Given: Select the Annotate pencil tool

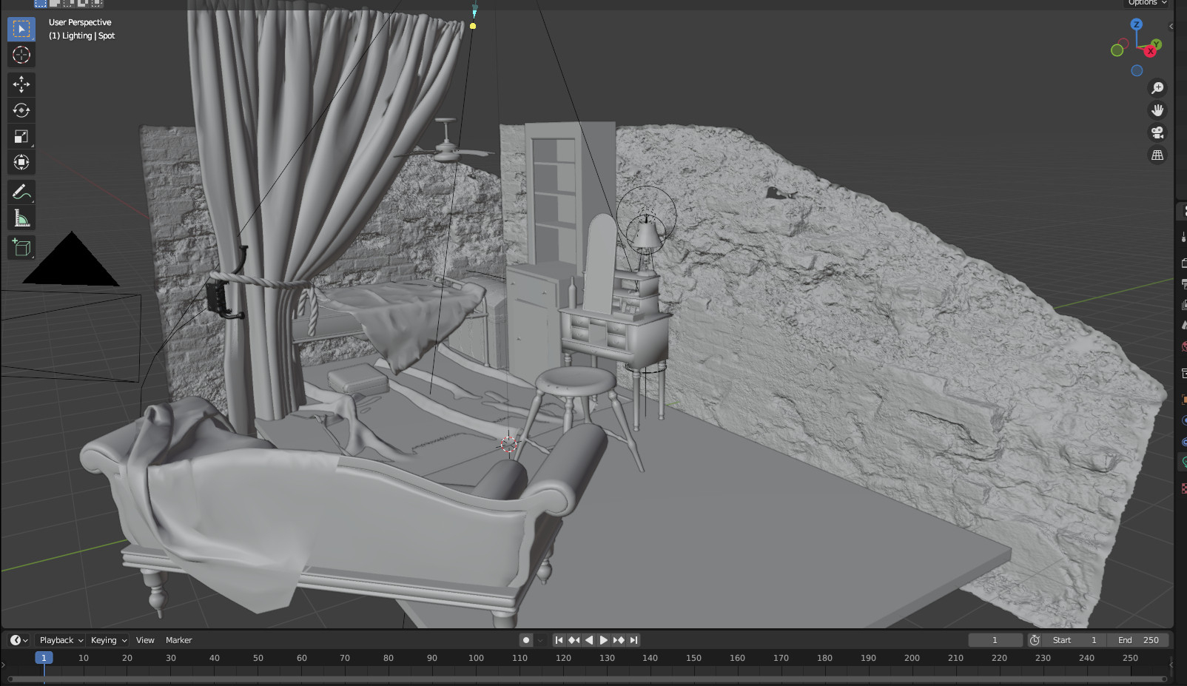Looking at the screenshot, I should point(21,192).
